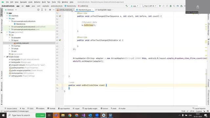
Task: Click Collapse All icon in project panel
Action: [46, 10]
